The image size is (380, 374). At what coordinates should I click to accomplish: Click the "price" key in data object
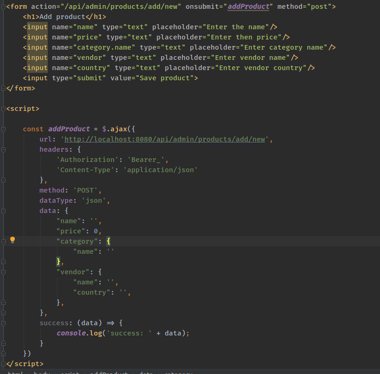click(71, 231)
